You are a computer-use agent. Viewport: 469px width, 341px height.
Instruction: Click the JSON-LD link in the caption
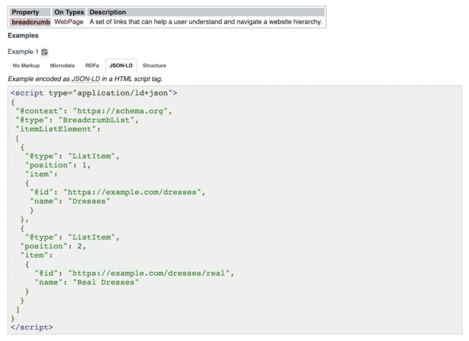[x=85, y=79]
